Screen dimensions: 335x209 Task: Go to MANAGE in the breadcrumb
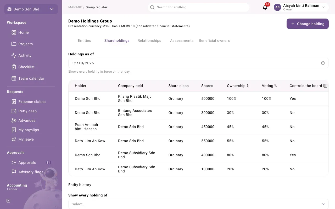pos(75,7)
